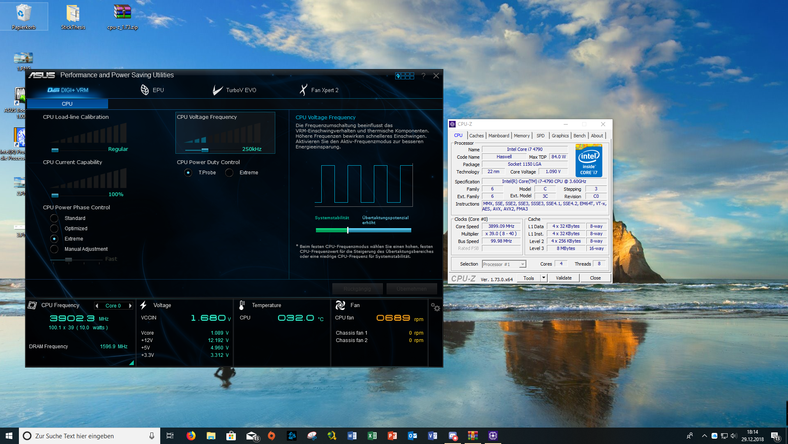
Task: Adjust the CPU Load-line Calibration slider
Action: tap(55, 150)
